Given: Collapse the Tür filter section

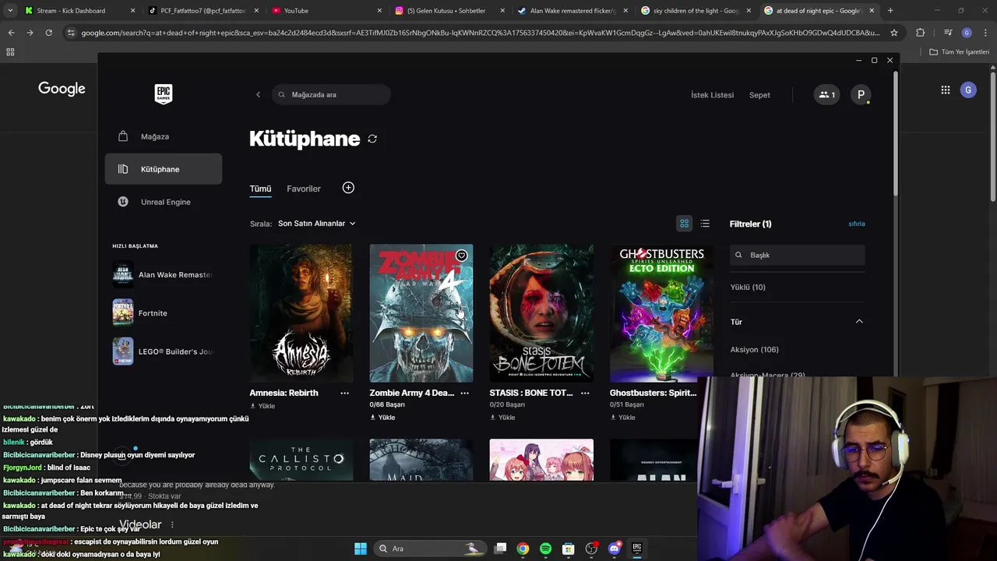Looking at the screenshot, I should [859, 322].
